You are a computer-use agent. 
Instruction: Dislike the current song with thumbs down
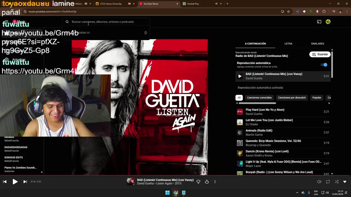click(199, 182)
